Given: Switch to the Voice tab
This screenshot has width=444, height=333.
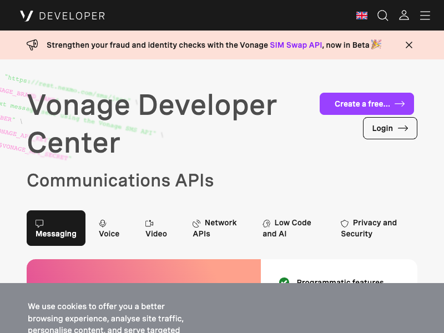Looking at the screenshot, I should 109,228.
